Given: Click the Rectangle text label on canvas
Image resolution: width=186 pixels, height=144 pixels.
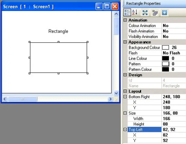Looking at the screenshot, I should [x=58, y=31].
